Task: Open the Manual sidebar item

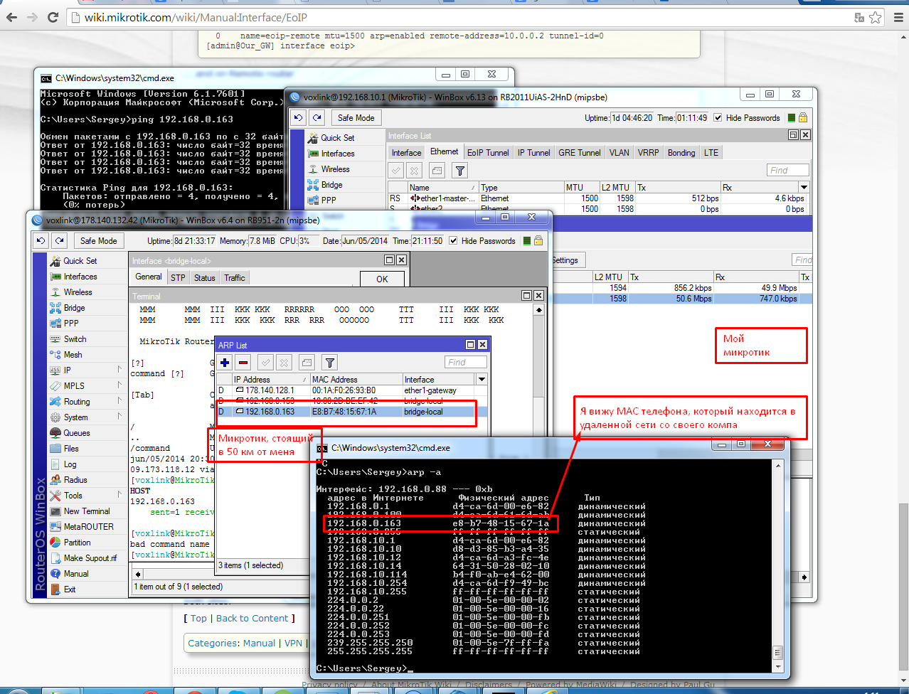Action: pyautogui.click(x=76, y=574)
